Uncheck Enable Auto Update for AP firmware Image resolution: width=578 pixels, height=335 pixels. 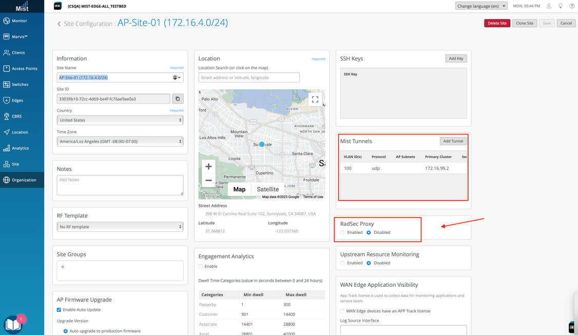click(x=59, y=310)
